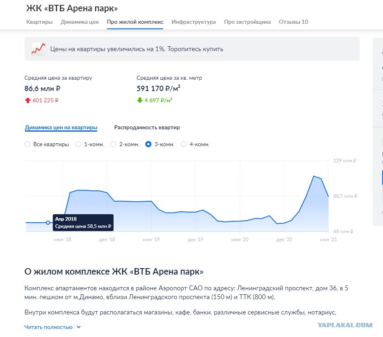Screen dimensions: 383x337
Task: Click the Апр 2018 chart data point marker
Action: coord(48,223)
